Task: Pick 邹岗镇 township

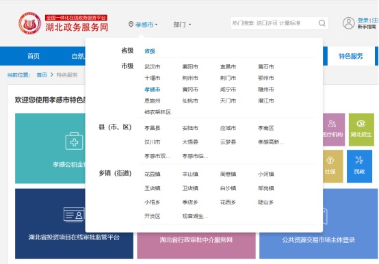Action: pyautogui.click(x=266, y=188)
